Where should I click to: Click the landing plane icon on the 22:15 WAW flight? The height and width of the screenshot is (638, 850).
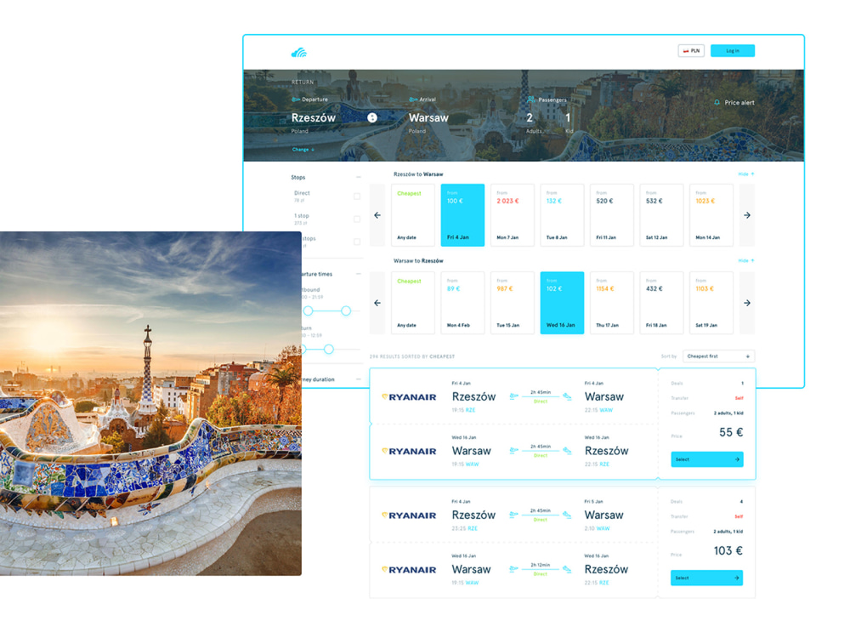point(567,396)
